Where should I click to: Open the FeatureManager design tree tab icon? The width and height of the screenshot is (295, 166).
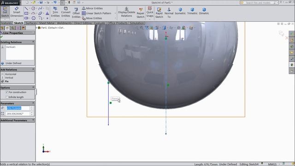(x=2, y=28)
